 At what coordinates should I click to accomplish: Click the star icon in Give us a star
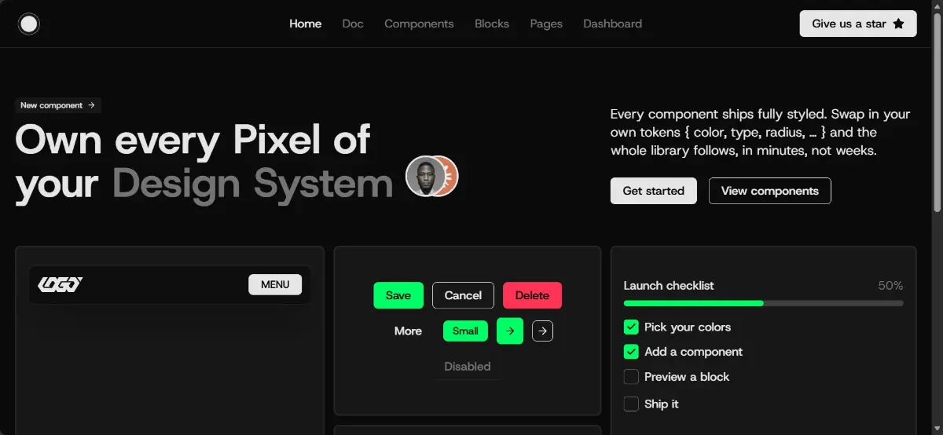[x=899, y=24]
